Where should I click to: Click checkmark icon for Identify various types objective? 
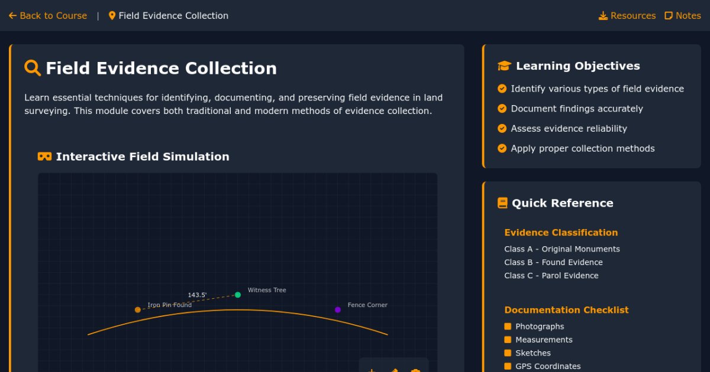click(502, 89)
